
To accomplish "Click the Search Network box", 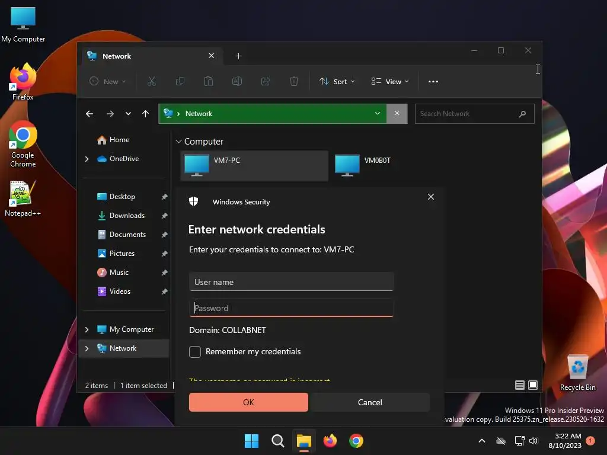I will [x=475, y=114].
